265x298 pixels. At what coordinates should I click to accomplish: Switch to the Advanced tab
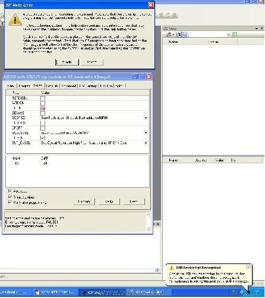point(69,86)
